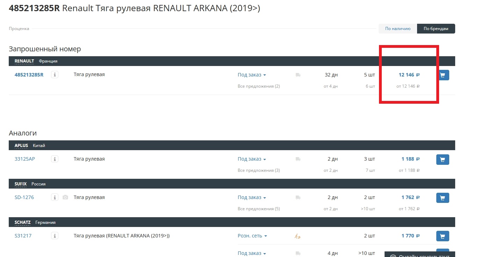Click price 12 146 ₽
This screenshot has width=480, height=257.
click(409, 75)
